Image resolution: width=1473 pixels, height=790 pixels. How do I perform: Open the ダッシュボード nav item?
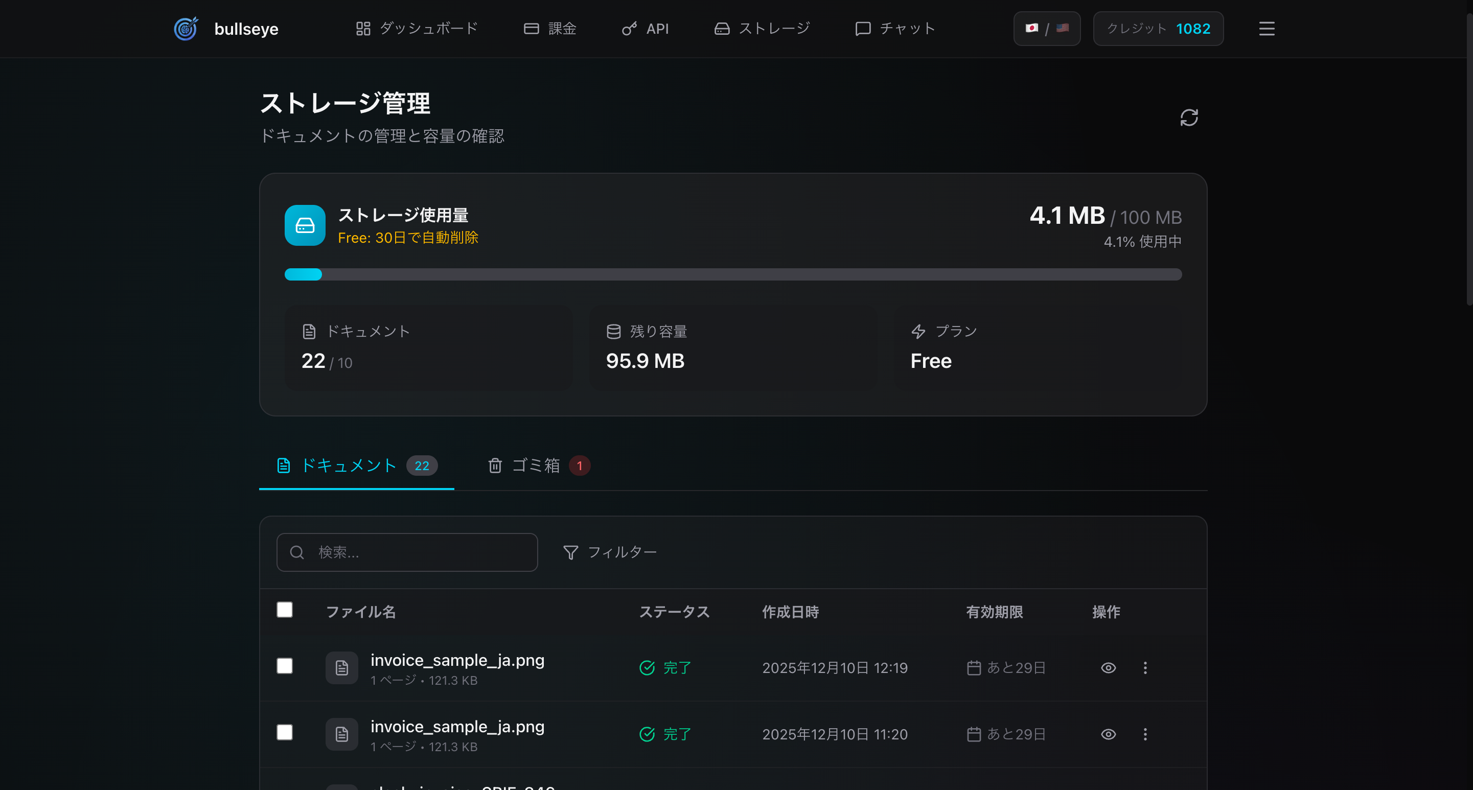click(x=416, y=29)
